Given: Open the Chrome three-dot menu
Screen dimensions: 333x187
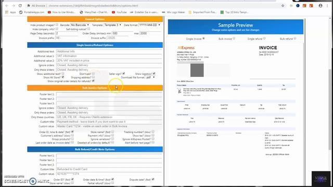Looking at the screenshot, I should pos(327,6).
